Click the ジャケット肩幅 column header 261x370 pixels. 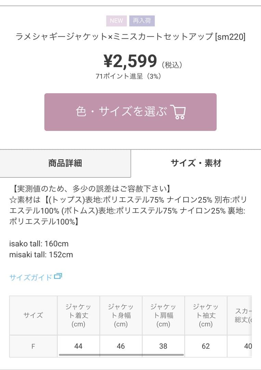click(163, 315)
